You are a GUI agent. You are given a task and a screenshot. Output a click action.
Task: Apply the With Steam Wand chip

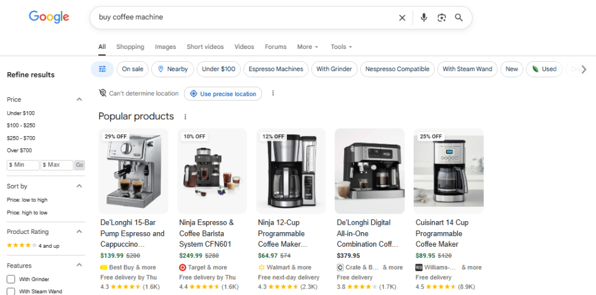467,69
